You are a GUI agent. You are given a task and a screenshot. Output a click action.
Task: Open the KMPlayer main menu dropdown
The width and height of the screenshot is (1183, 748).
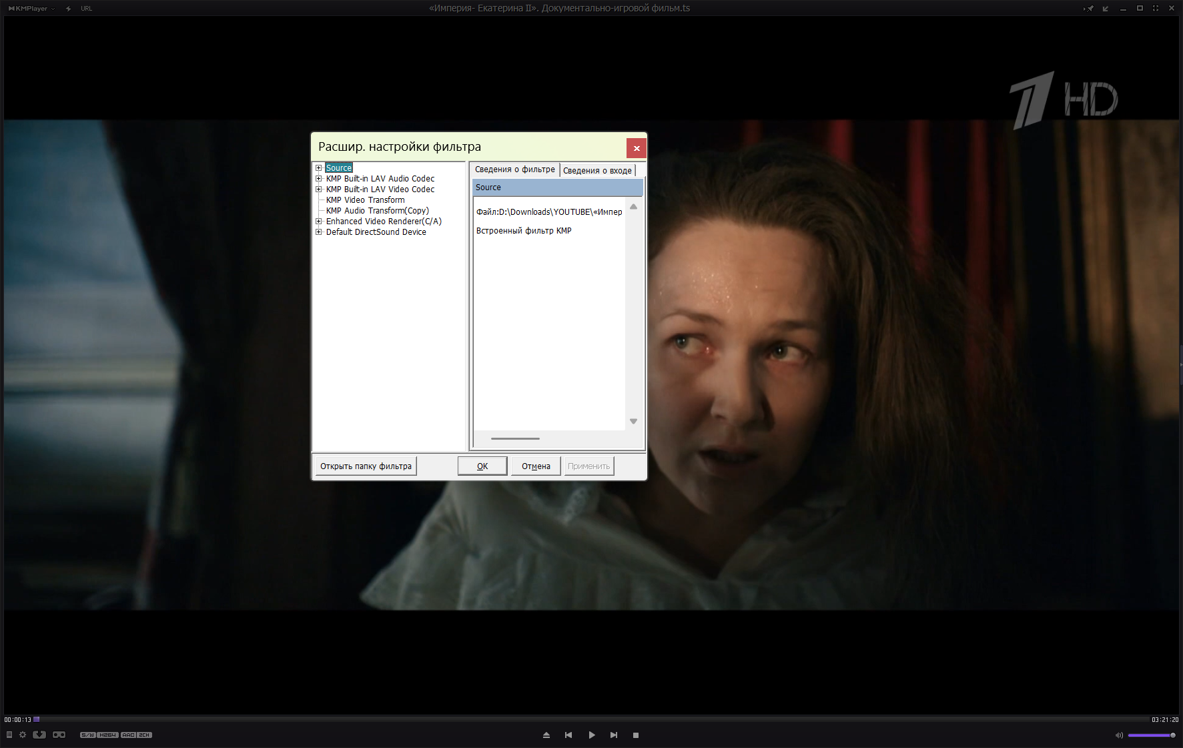(31, 9)
